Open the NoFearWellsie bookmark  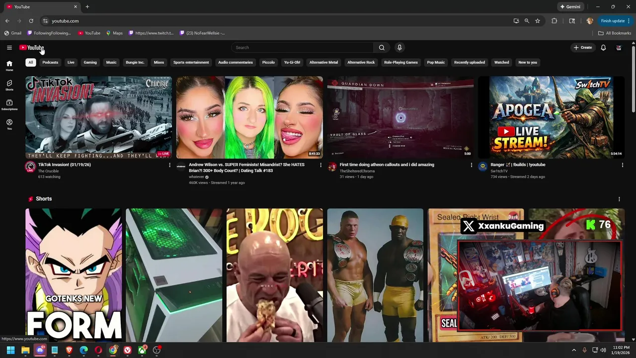[x=202, y=33]
